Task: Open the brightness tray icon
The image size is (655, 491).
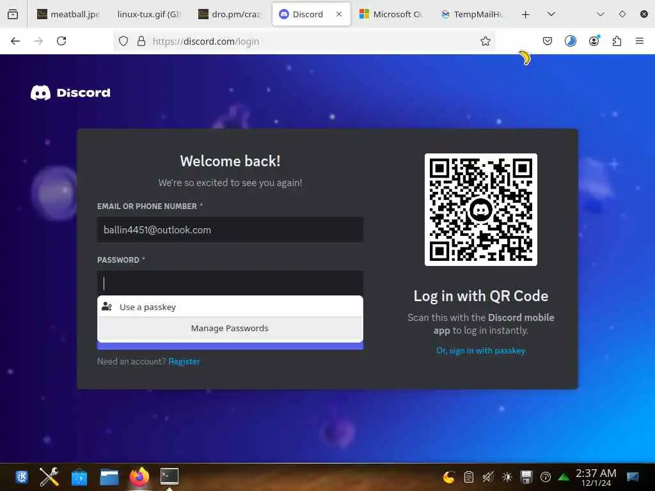Action: (507, 477)
